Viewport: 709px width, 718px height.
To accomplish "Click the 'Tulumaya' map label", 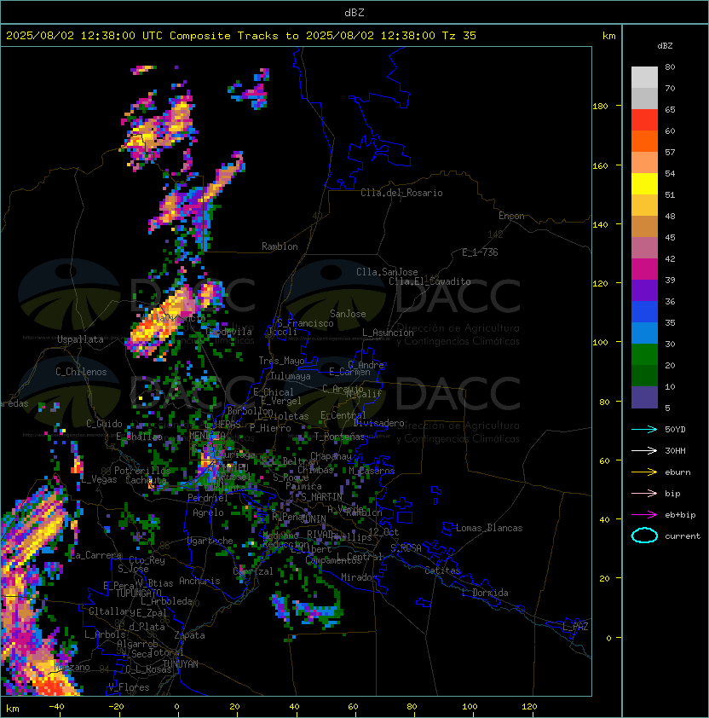I will tap(291, 376).
